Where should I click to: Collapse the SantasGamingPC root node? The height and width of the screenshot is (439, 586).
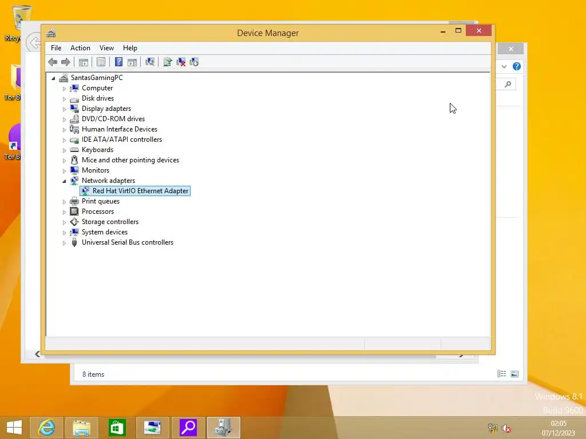click(x=53, y=78)
